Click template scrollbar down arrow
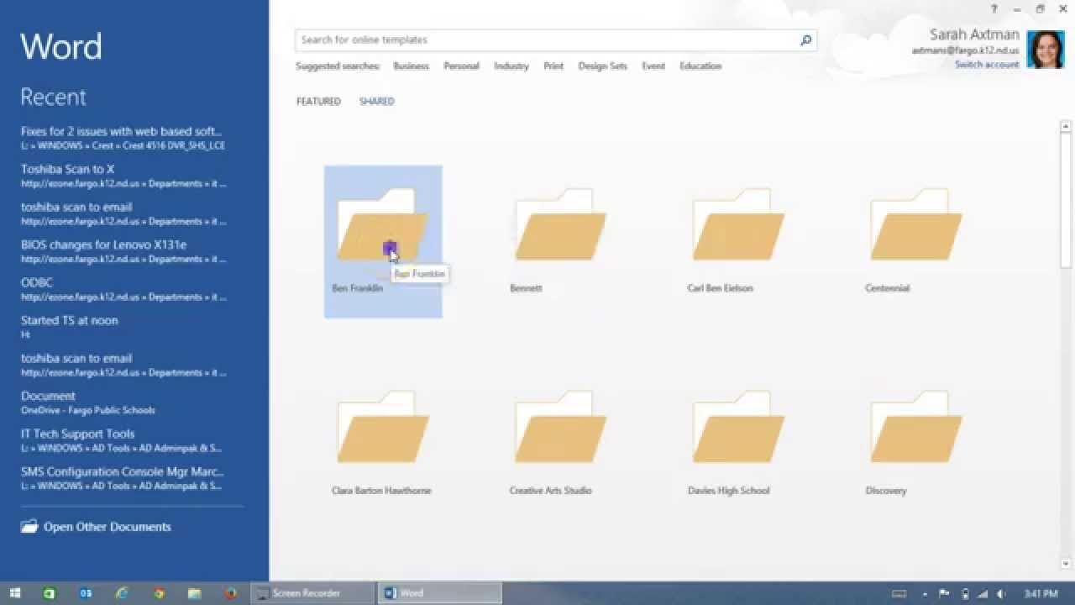This screenshot has height=605, width=1075. [x=1066, y=564]
